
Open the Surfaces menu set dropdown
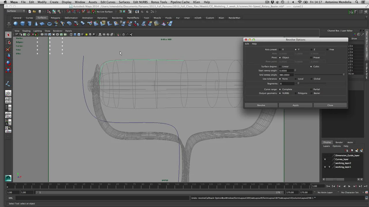tap(16, 11)
